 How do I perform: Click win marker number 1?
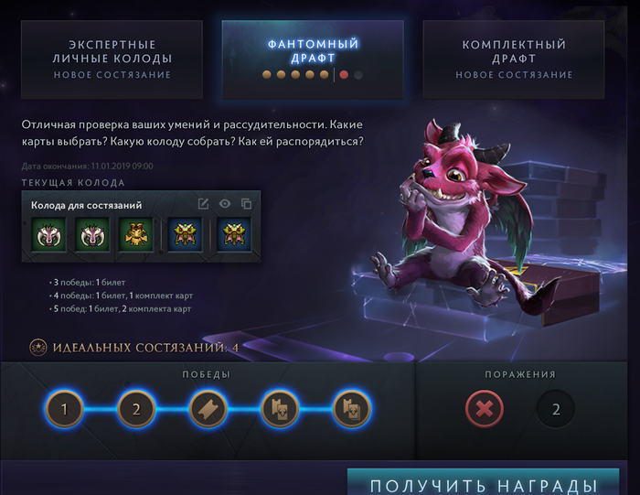(x=65, y=409)
